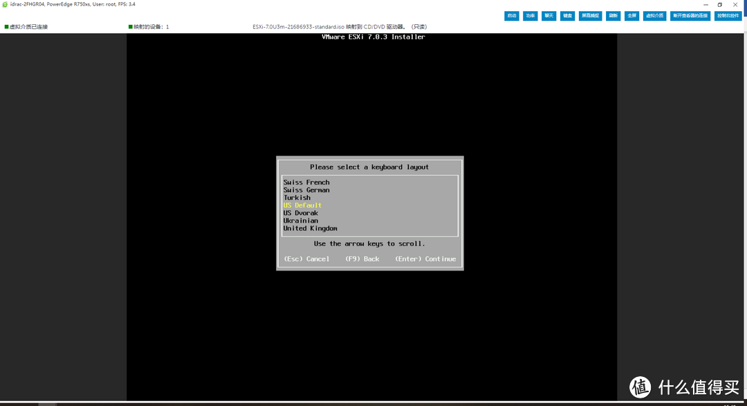Select United Kingdom keyboard layout
747x406 pixels.
click(310, 228)
